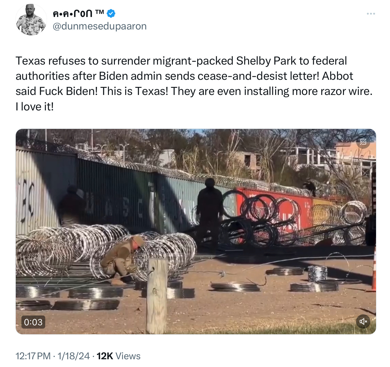Click the blue verified badge
This screenshot has width=390, height=367.
[111, 13]
